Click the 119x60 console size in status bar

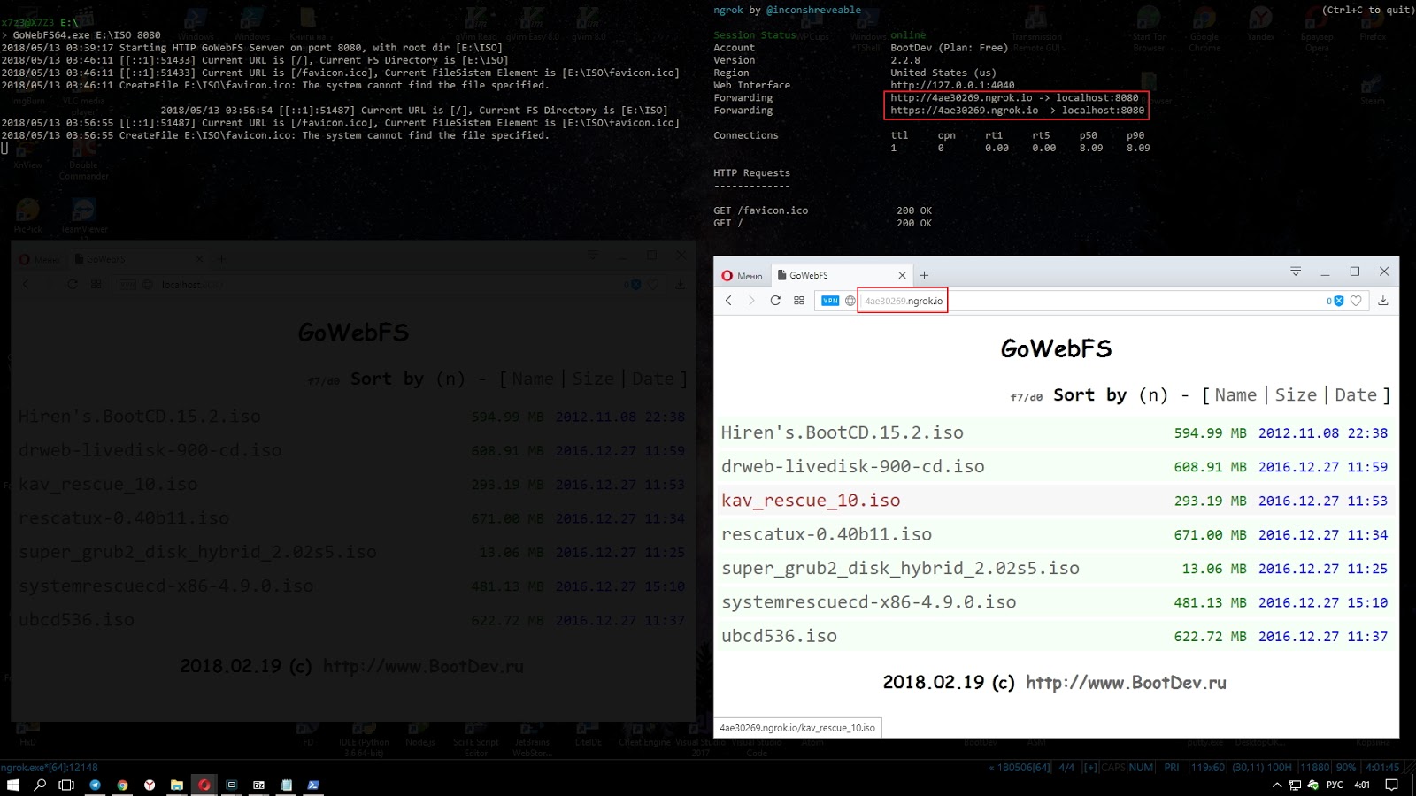pos(1207,768)
